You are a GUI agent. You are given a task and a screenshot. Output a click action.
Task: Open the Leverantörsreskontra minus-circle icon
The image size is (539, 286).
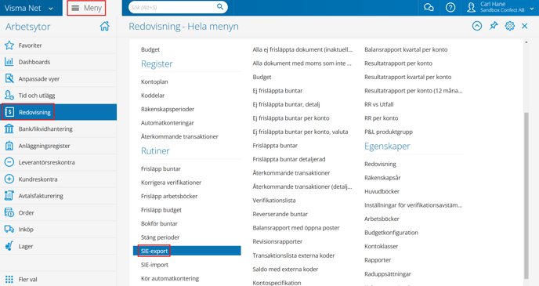9,162
